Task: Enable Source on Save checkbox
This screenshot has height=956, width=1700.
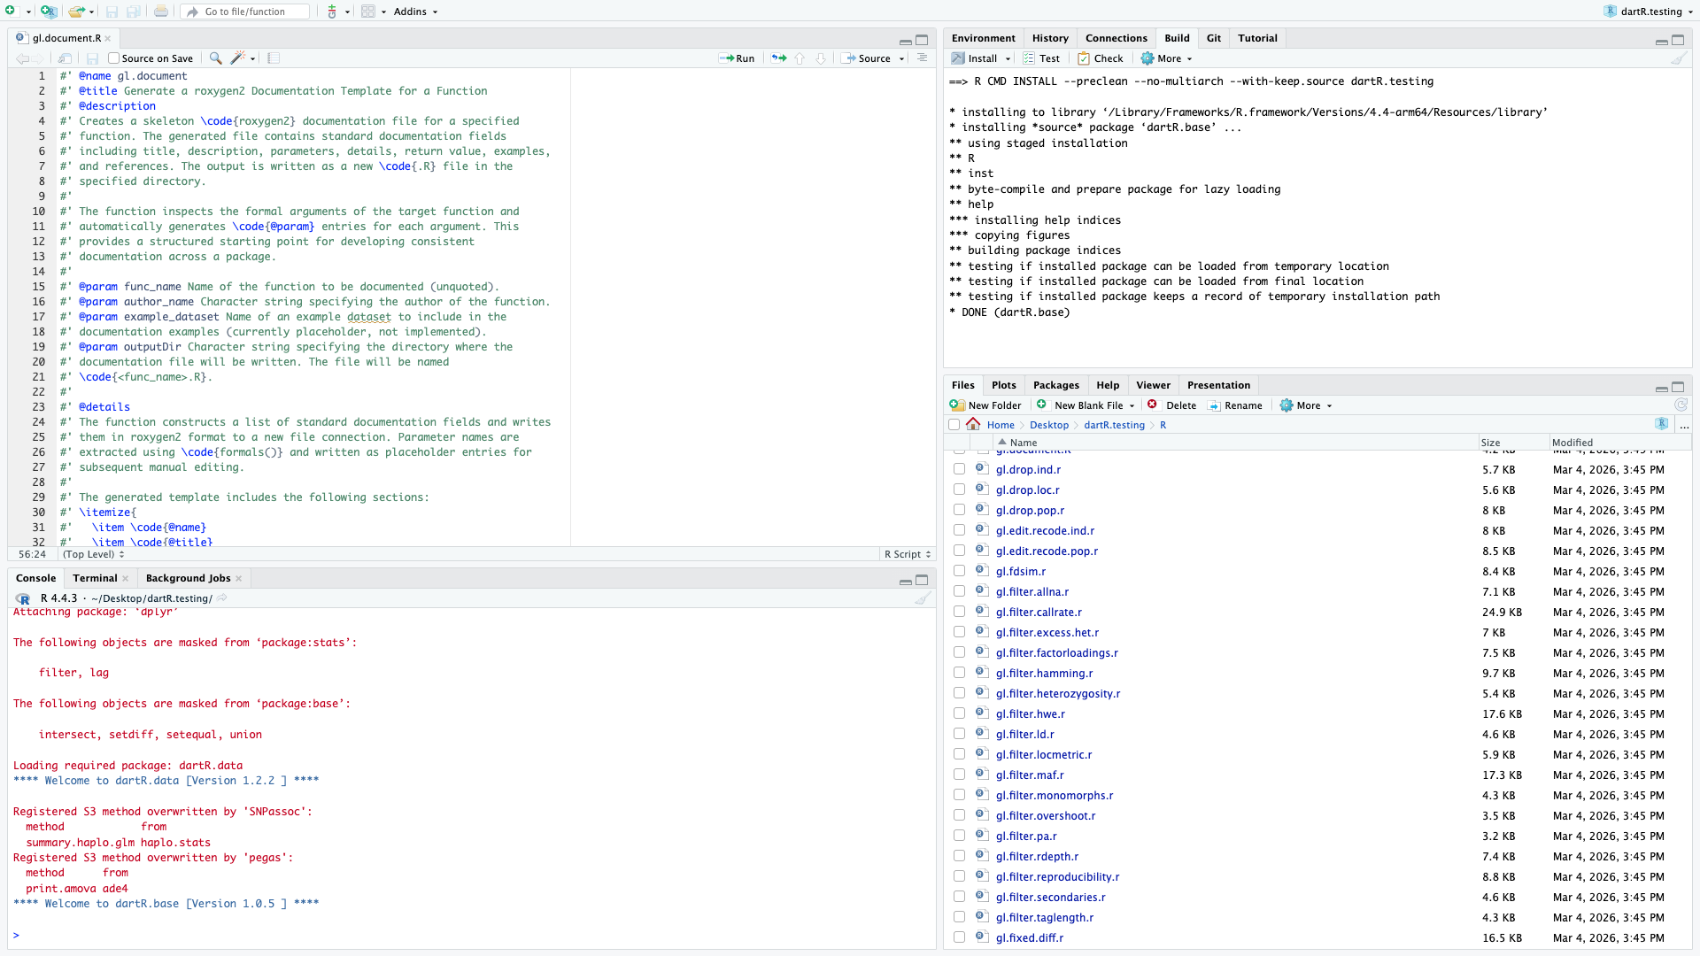Action: (114, 58)
